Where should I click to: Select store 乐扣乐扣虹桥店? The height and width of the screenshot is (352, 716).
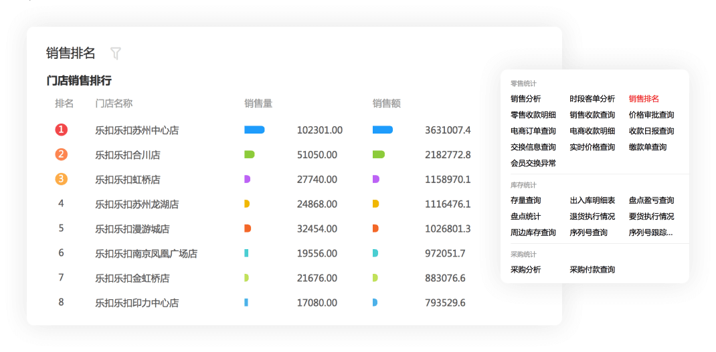127,180
